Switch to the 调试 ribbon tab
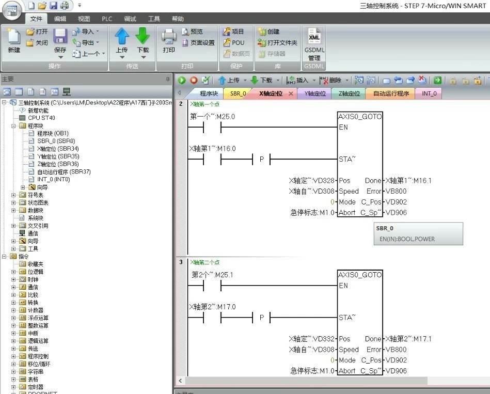The height and width of the screenshot is (394, 490). coord(130,19)
